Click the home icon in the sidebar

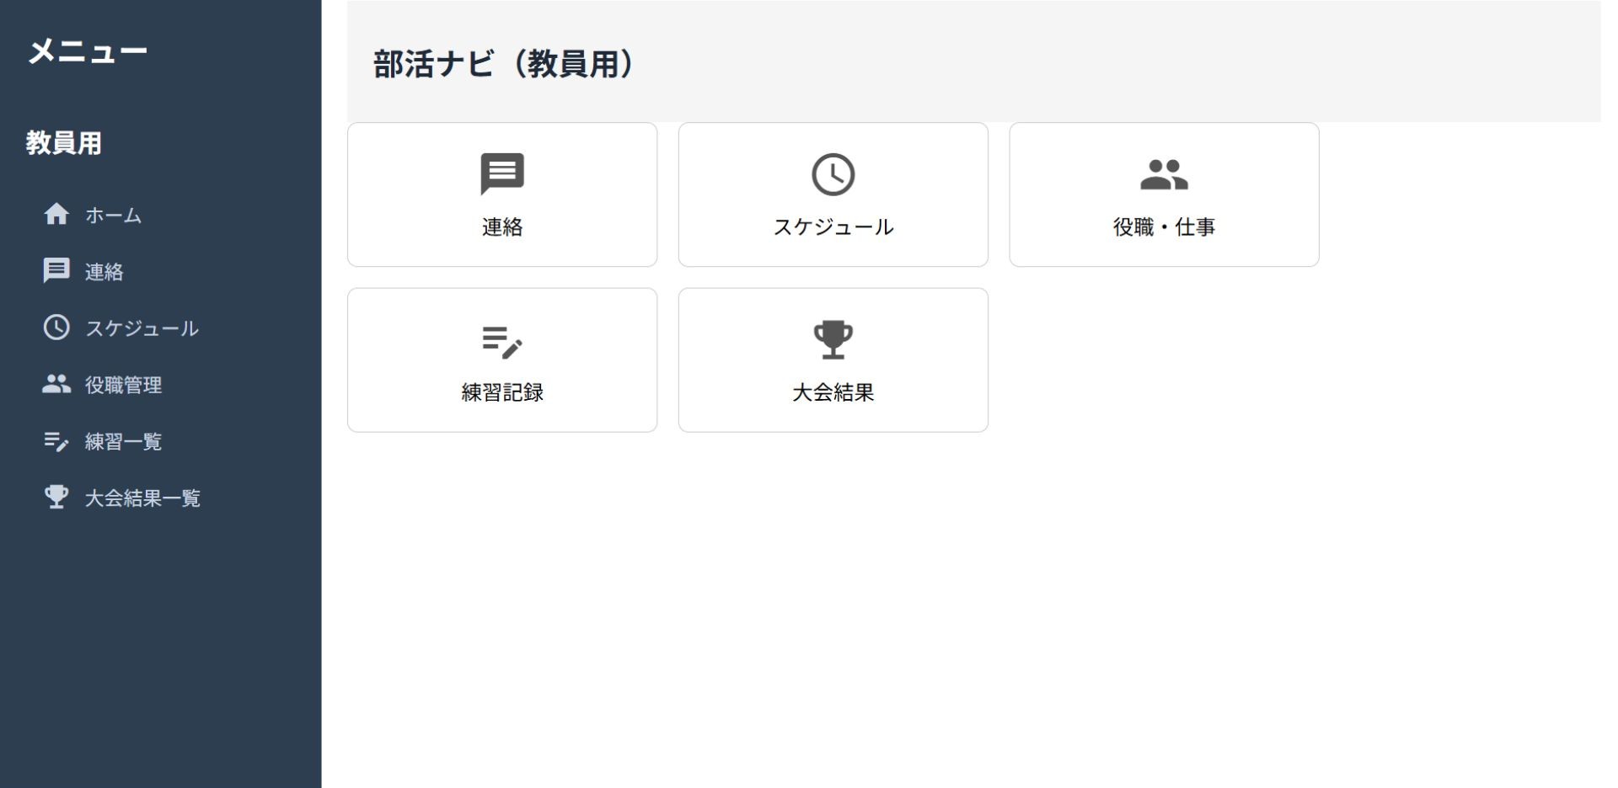coord(56,215)
